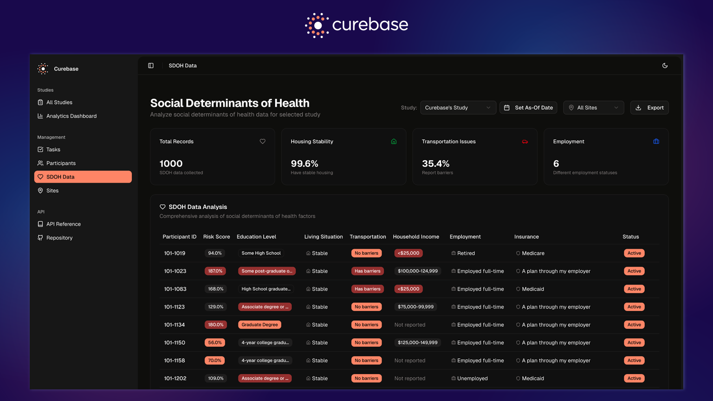
Task: Click the heart icon on Total Records card
Action: point(262,142)
